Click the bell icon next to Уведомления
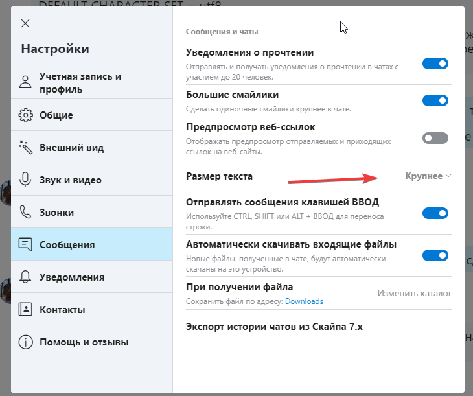Viewport: 473px width, 396px height. (26, 277)
